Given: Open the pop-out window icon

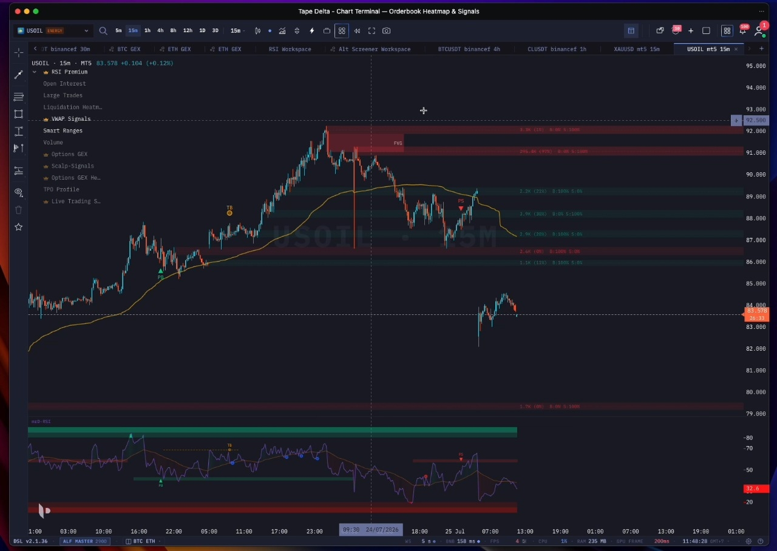Looking at the screenshot, I should [660, 31].
